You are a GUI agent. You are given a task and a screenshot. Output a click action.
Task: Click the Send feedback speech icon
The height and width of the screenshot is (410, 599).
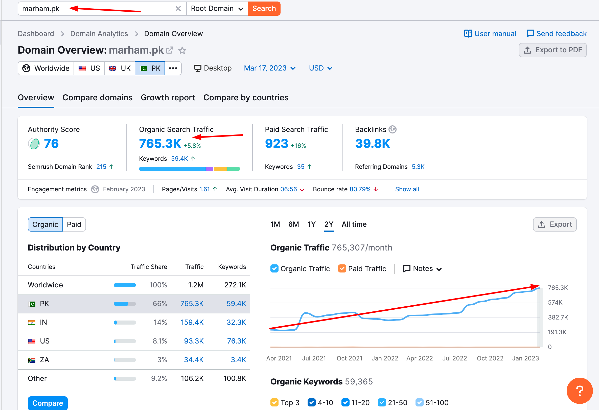point(530,34)
